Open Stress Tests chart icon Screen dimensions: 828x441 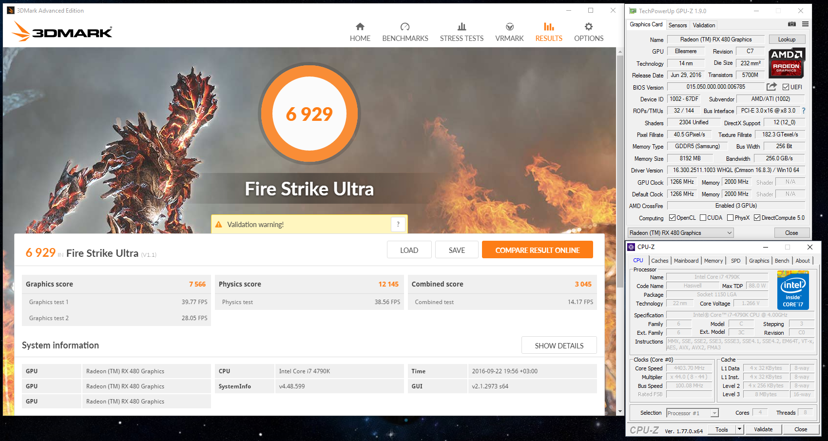coord(462,26)
